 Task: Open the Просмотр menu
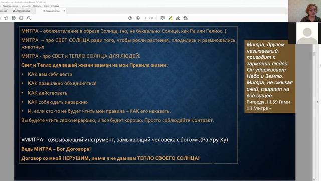26,6
